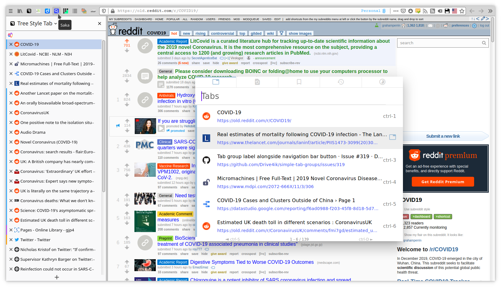Select Estimated UK death toll Saka result
Image resolution: width=501 pixels, height=287 pixels.
click(299, 226)
